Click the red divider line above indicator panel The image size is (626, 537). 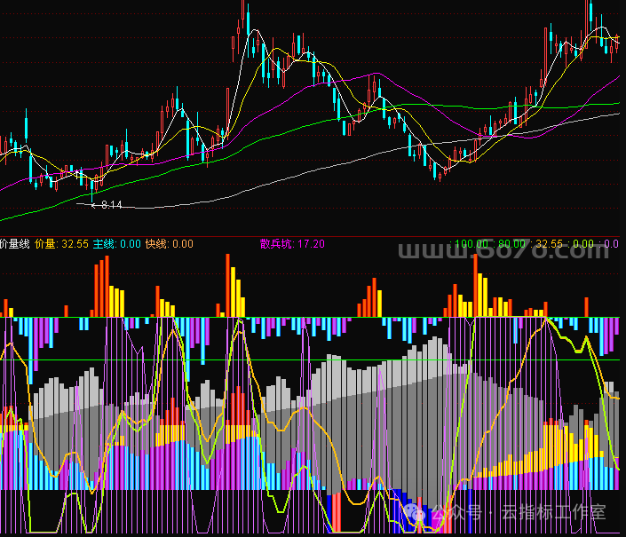tap(313, 237)
